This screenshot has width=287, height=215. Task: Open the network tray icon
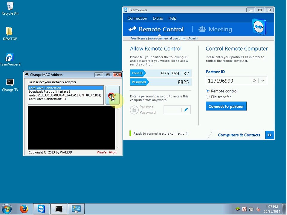click(251, 209)
